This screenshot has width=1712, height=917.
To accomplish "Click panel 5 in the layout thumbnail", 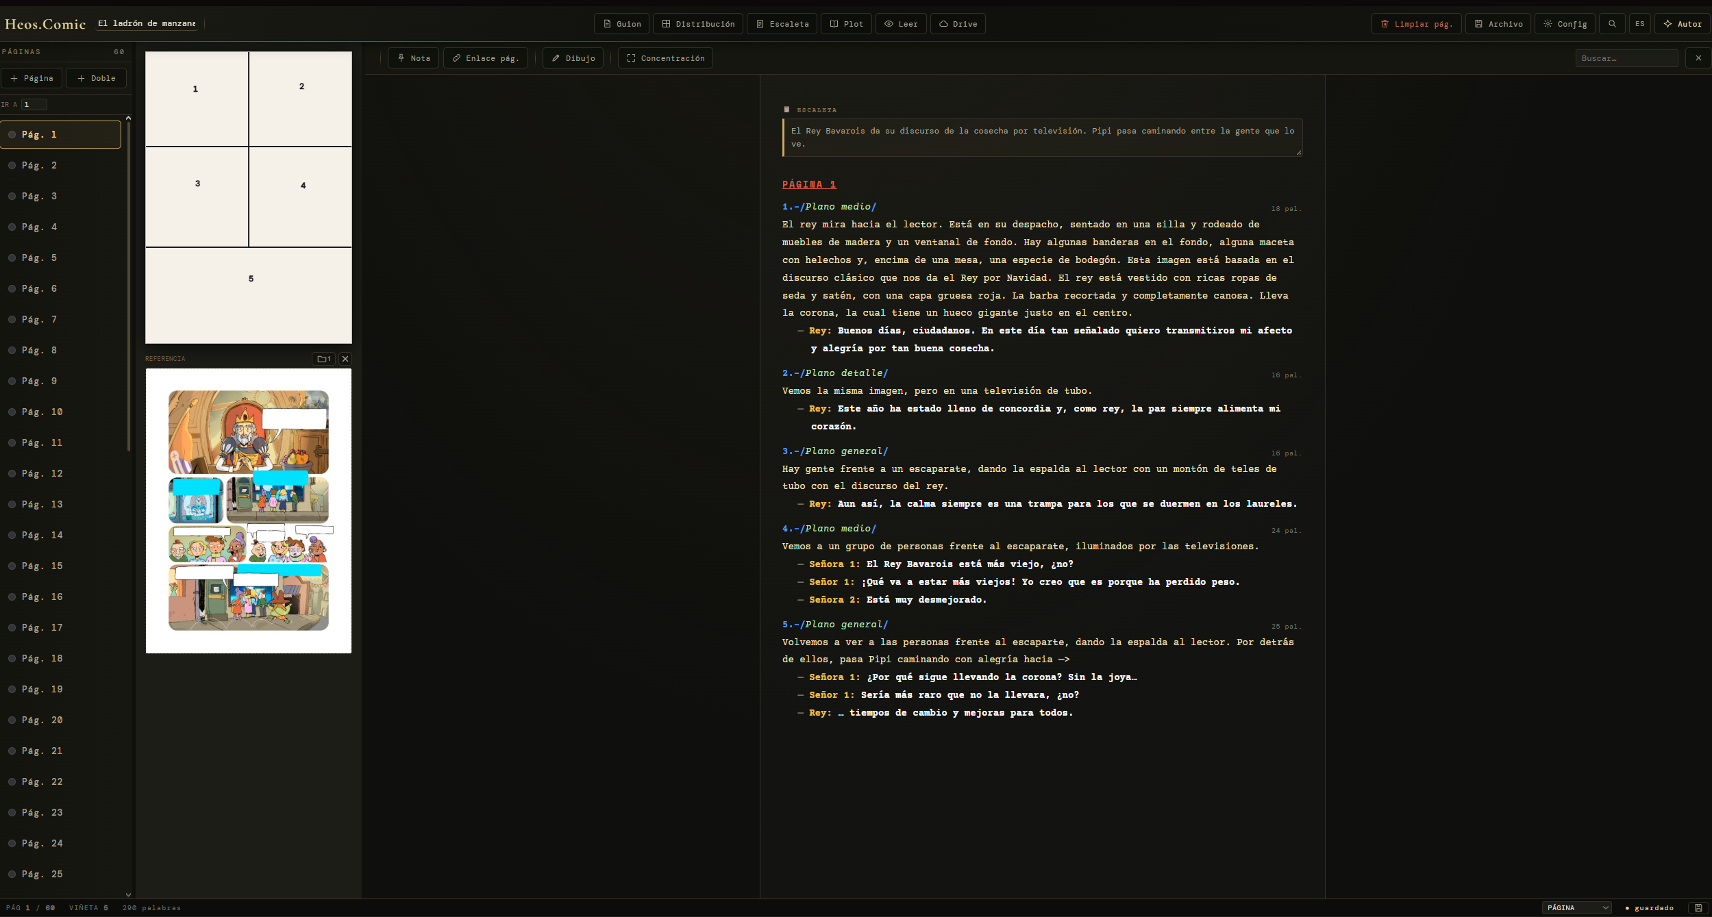I will pyautogui.click(x=249, y=295).
